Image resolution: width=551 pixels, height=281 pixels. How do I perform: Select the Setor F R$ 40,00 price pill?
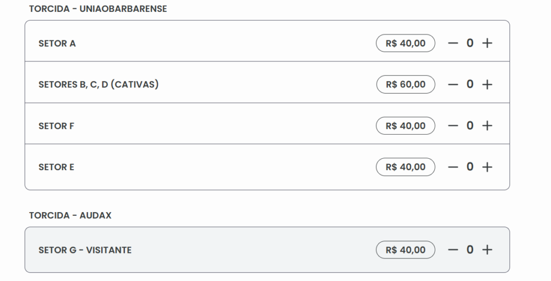click(405, 126)
